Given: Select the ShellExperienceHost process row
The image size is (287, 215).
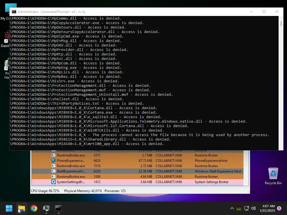Looking at the screenshot, I should point(137,171).
